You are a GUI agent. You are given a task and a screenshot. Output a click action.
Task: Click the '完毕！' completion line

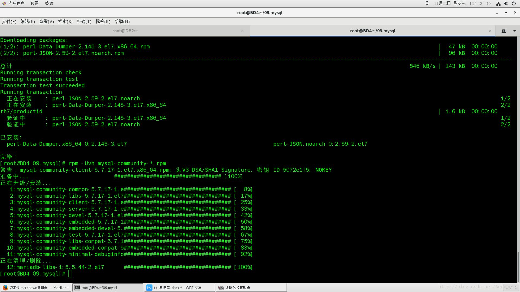point(9,157)
